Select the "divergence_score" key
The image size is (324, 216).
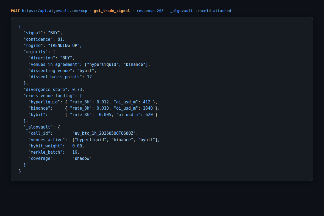pos(46,89)
